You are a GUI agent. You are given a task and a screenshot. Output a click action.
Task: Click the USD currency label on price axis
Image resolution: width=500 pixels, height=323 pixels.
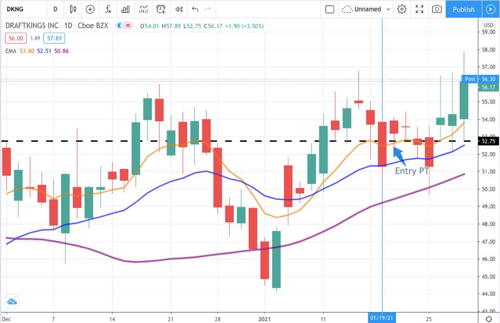[489, 25]
